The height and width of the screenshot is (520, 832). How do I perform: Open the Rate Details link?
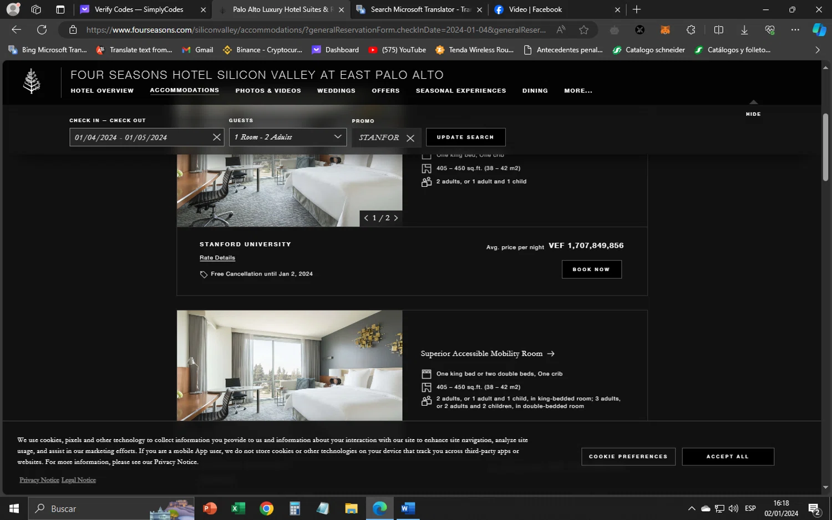[217, 258]
